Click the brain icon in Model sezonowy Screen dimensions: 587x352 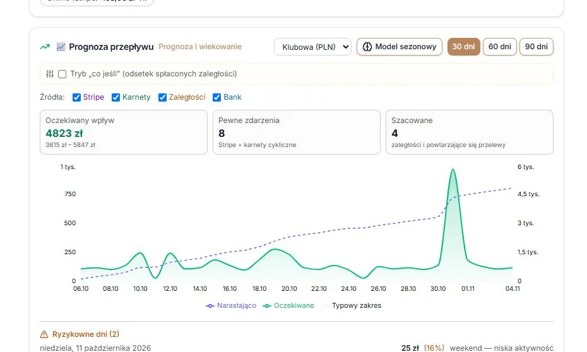[367, 47]
